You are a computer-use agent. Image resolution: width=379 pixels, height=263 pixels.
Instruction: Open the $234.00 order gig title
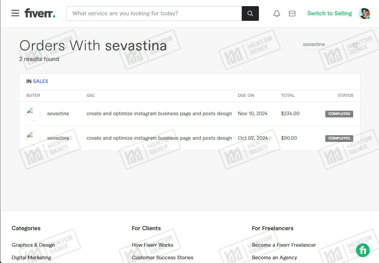click(x=159, y=114)
